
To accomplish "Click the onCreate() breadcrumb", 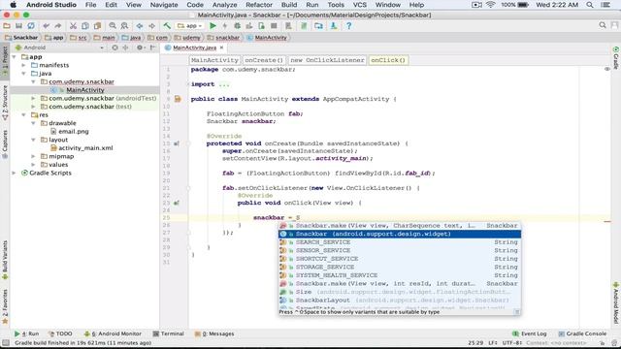I will [264, 60].
